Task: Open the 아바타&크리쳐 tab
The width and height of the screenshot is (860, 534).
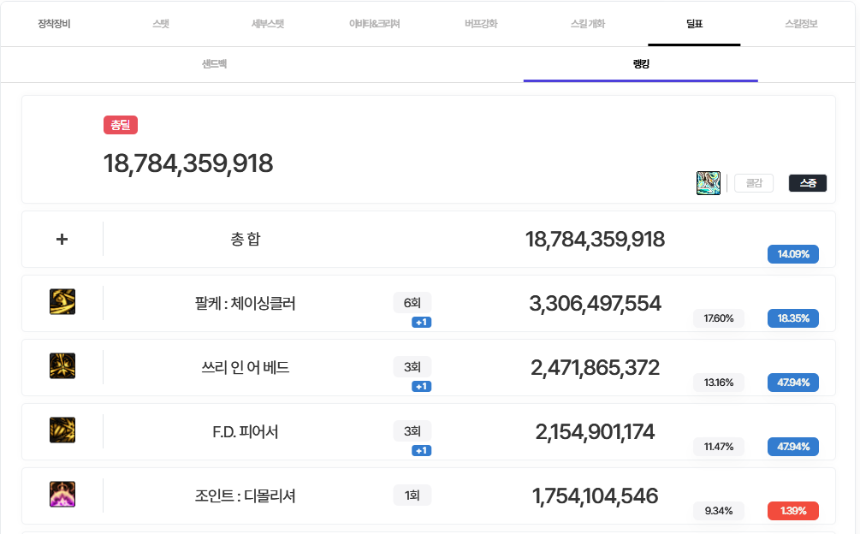Action: point(374,24)
